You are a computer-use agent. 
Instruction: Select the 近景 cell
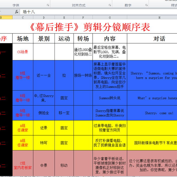44,128
